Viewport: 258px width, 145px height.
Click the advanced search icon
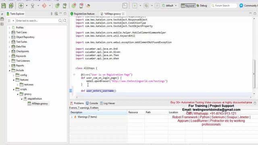click(x=65, y=21)
